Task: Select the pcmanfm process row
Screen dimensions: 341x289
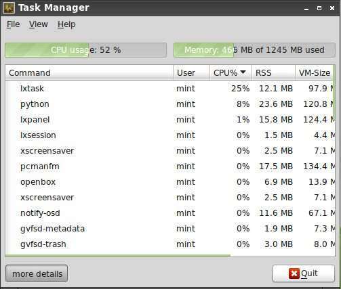Action: [x=169, y=166]
